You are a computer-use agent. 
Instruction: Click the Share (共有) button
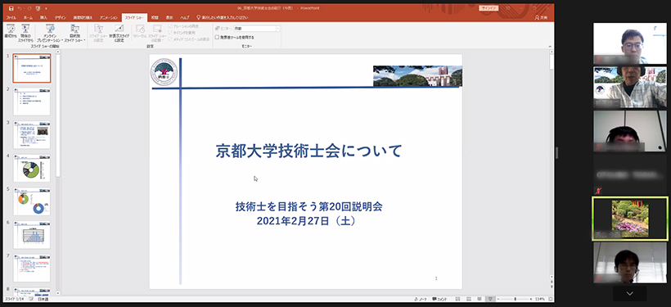click(541, 17)
